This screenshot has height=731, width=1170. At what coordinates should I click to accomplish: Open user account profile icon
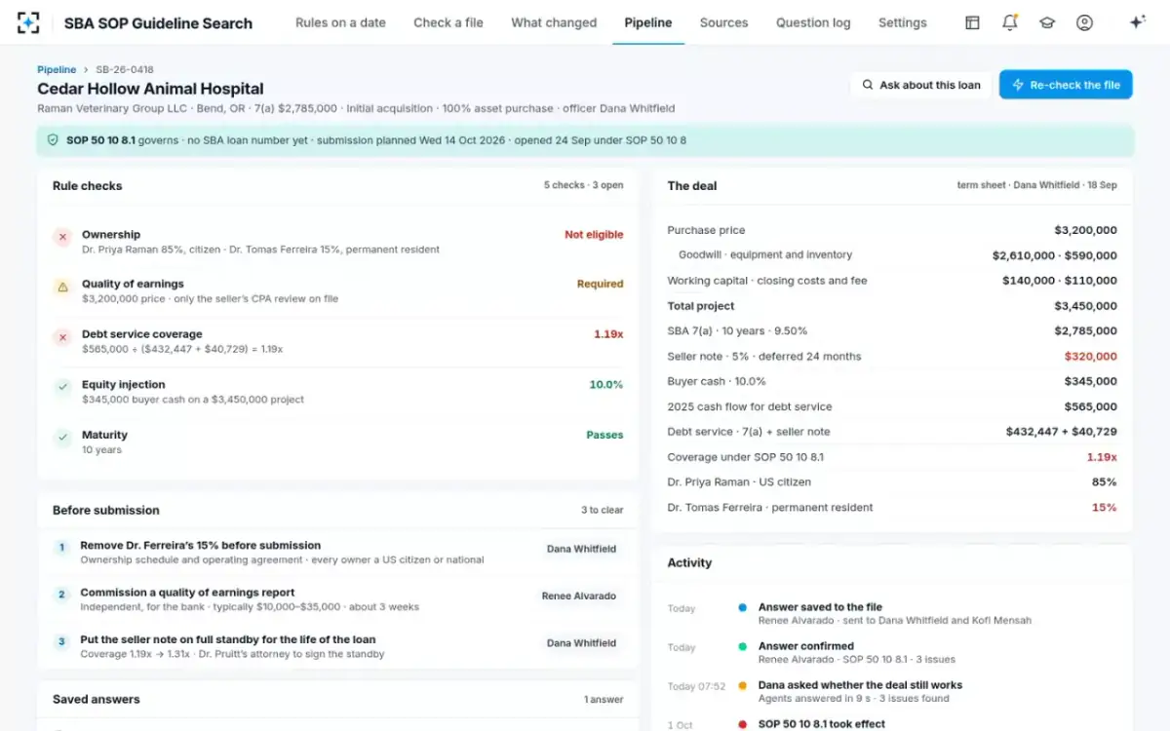(x=1084, y=22)
